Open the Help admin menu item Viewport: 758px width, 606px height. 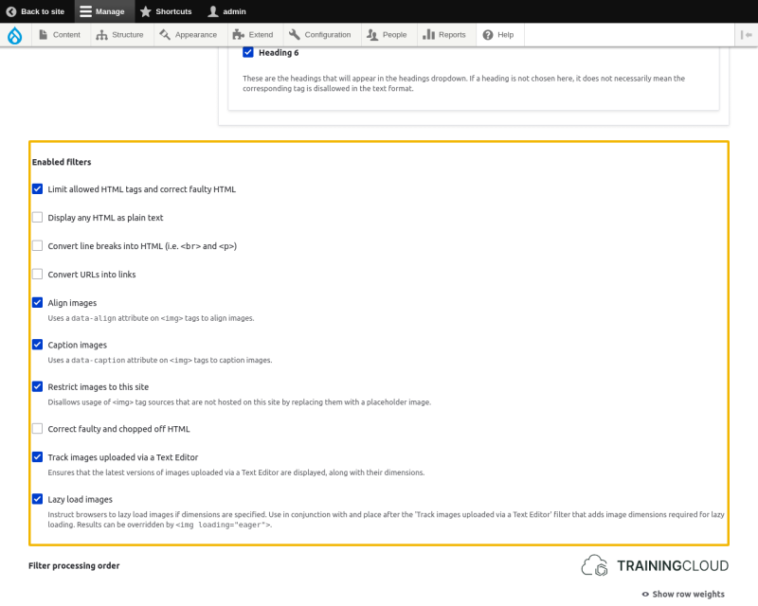[498, 35]
